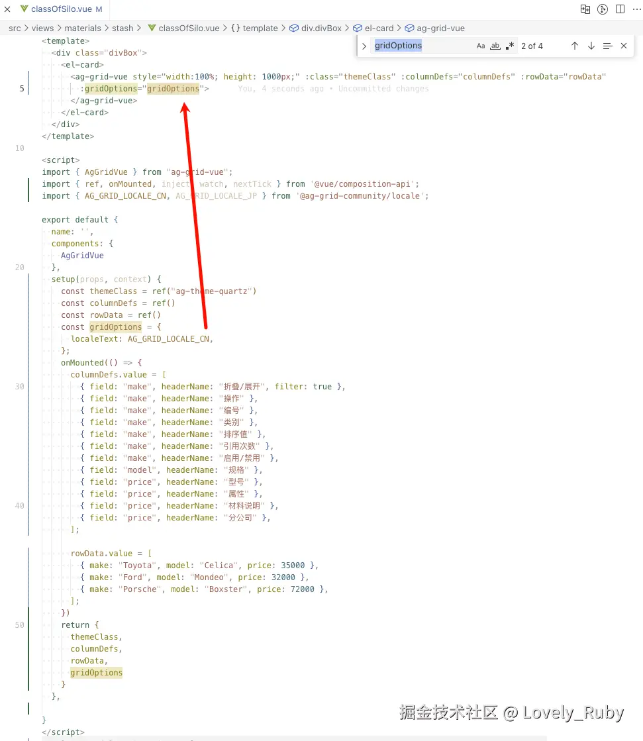Open the div.divBox breadcrumb
Viewport: 643px width, 741px height.
pyautogui.click(x=321, y=28)
